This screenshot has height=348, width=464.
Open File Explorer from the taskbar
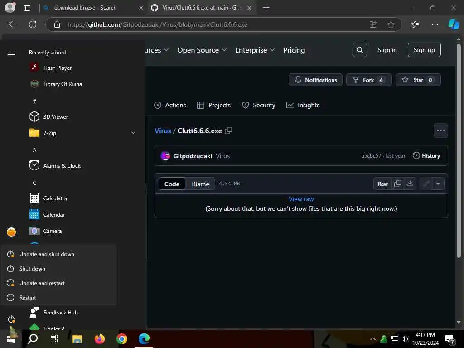point(77,339)
